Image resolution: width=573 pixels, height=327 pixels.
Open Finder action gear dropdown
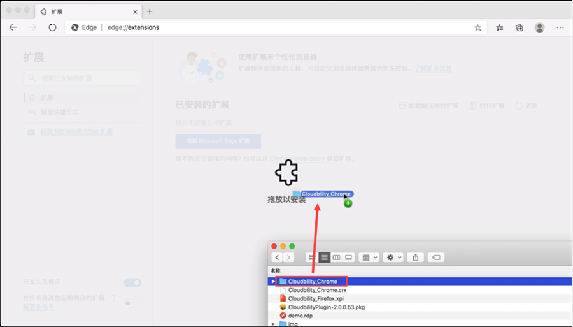point(392,258)
